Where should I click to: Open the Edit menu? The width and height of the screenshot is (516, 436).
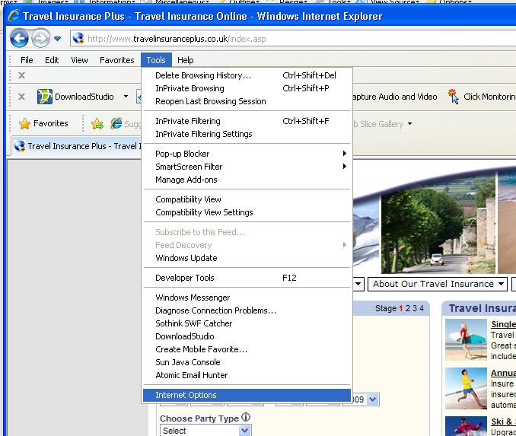pyautogui.click(x=52, y=60)
